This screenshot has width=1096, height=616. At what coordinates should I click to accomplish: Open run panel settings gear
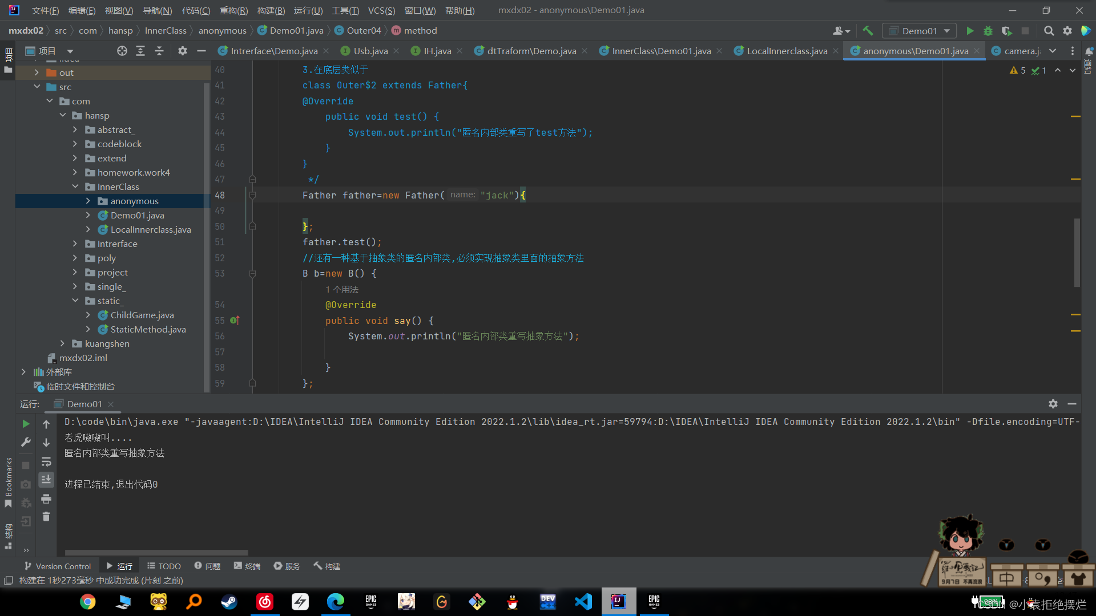coord(1053,404)
